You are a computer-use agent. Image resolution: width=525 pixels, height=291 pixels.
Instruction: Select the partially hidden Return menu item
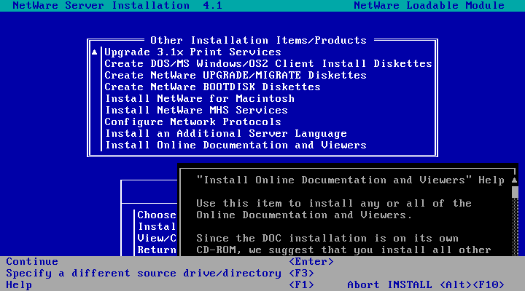point(157,250)
